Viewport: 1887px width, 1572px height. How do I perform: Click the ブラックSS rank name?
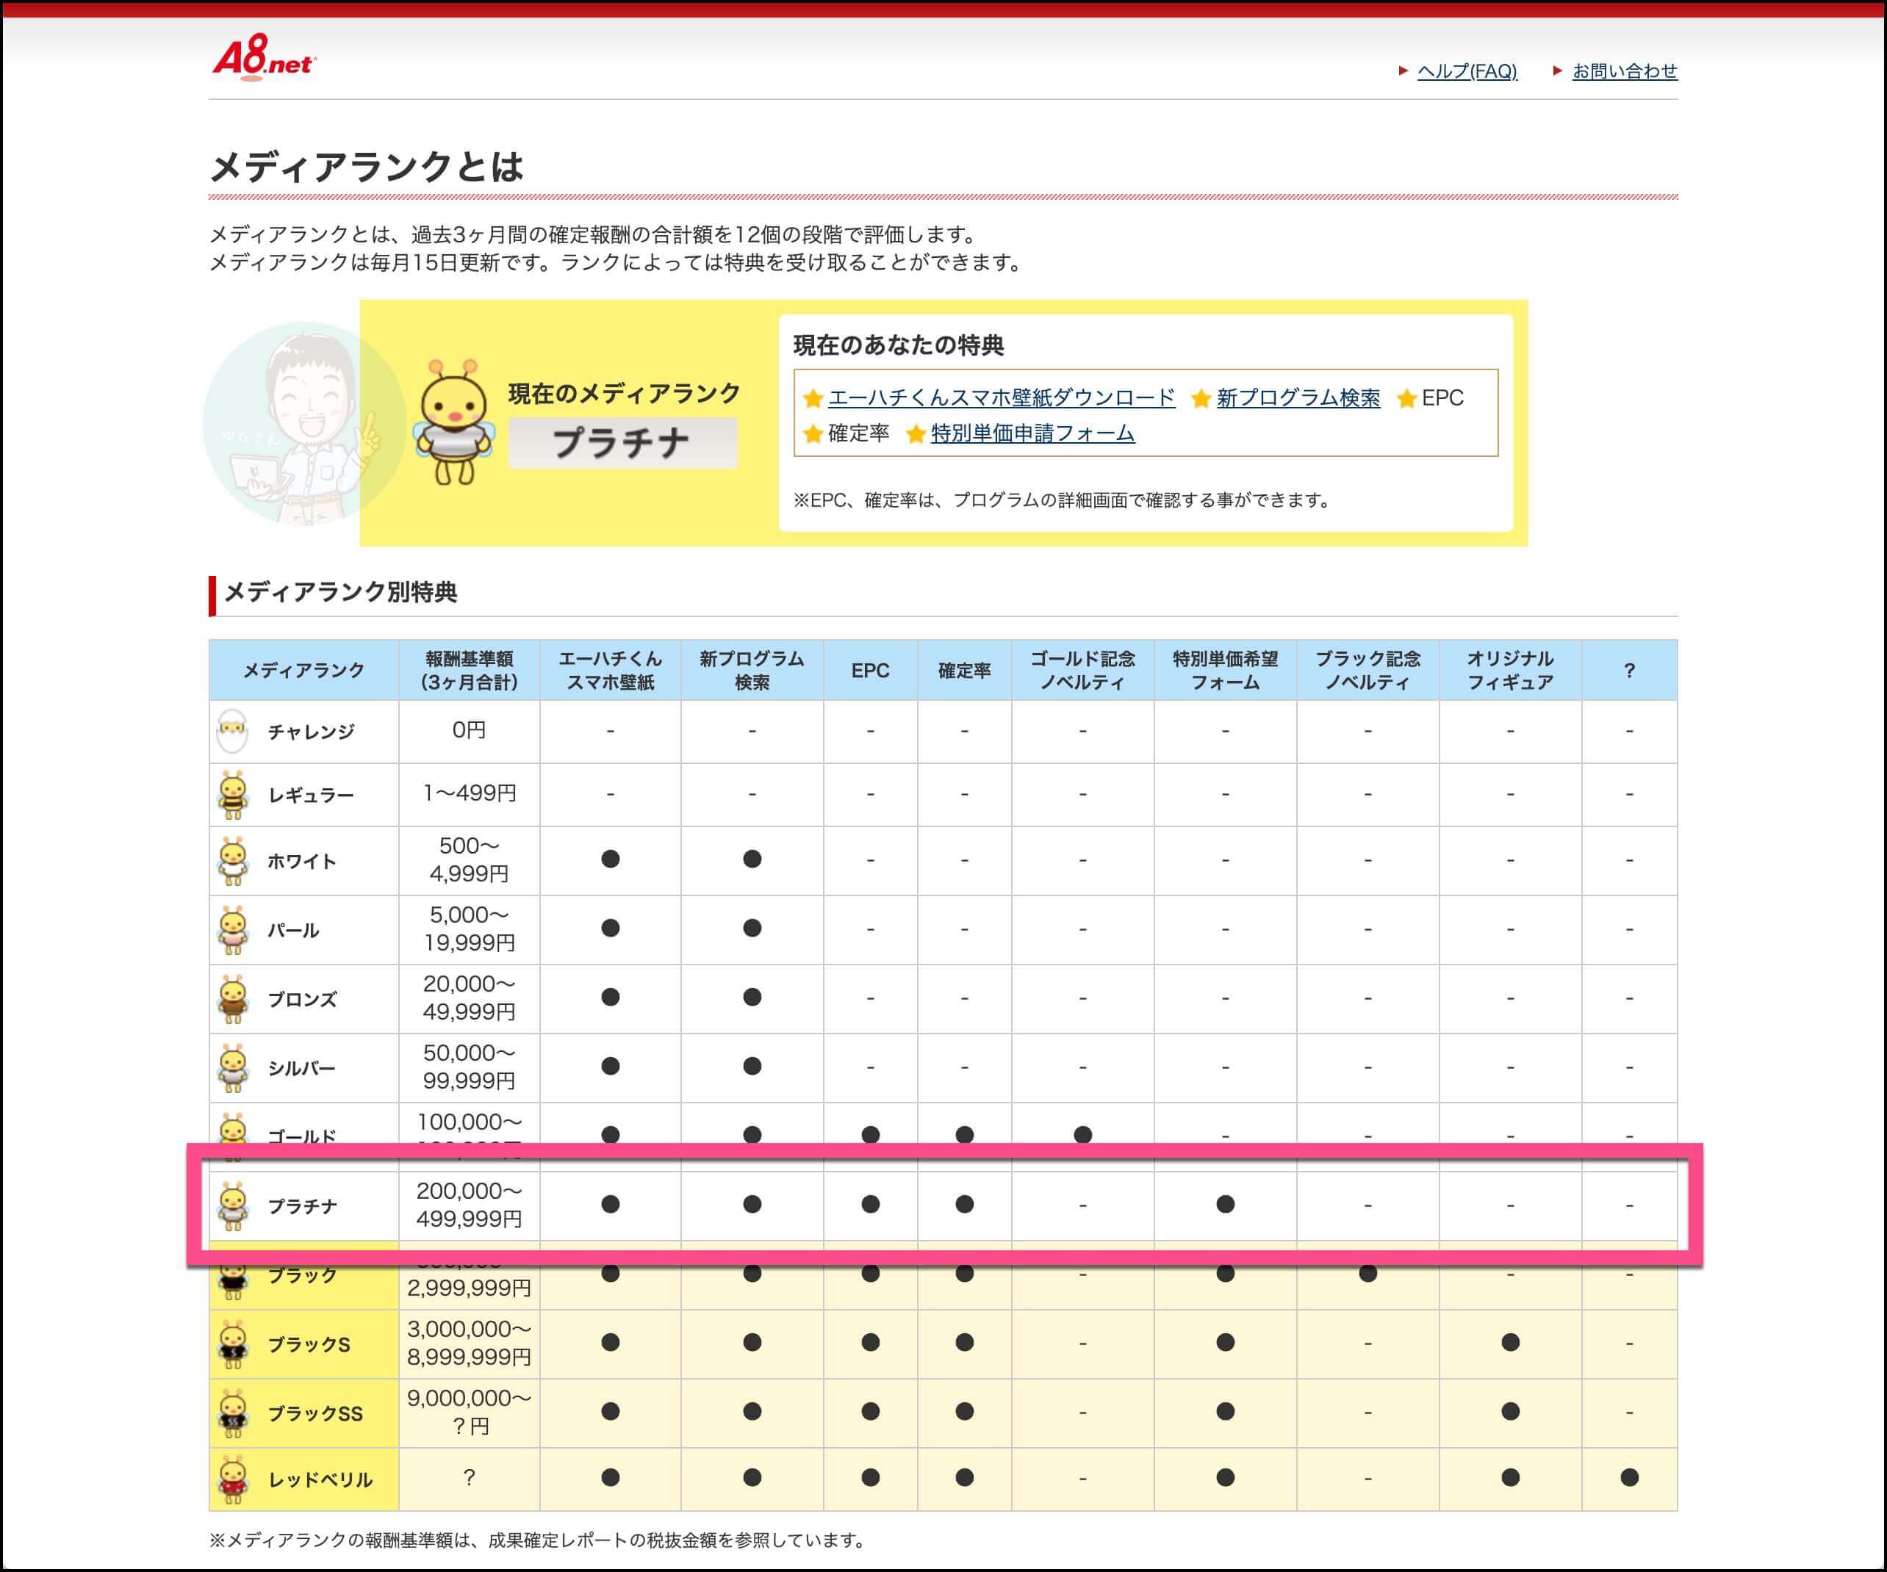315,1414
